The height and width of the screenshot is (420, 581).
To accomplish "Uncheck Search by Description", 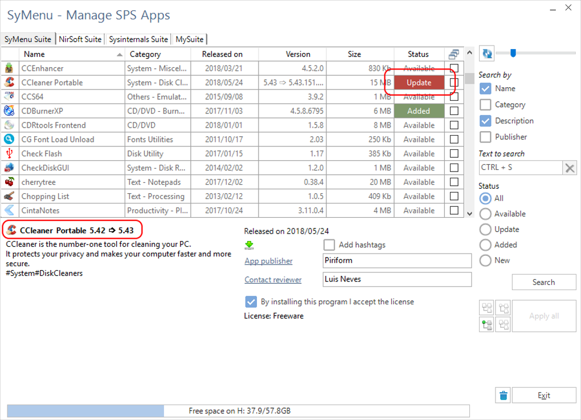I will 485,121.
